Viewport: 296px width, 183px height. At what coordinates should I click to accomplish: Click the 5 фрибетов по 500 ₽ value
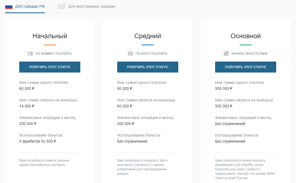pyautogui.click(x=38, y=141)
